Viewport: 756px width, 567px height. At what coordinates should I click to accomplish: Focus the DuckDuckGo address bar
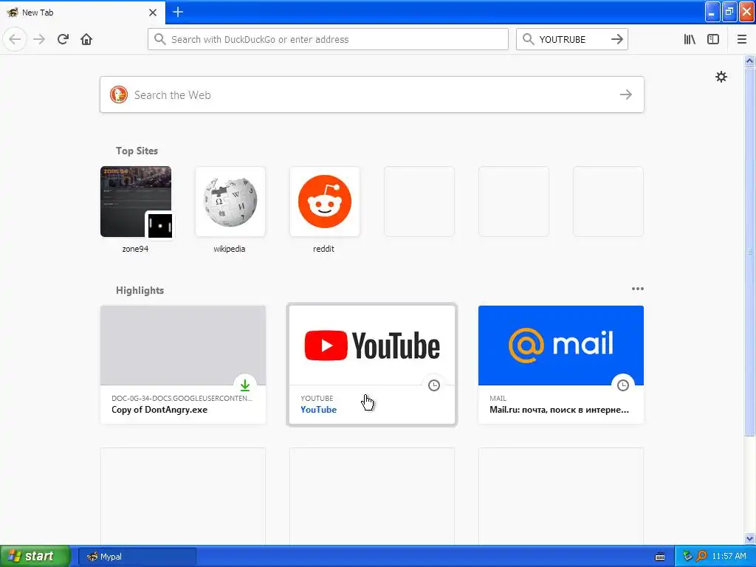tap(328, 39)
